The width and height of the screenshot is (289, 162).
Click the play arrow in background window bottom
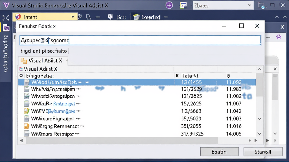(x=268, y=141)
